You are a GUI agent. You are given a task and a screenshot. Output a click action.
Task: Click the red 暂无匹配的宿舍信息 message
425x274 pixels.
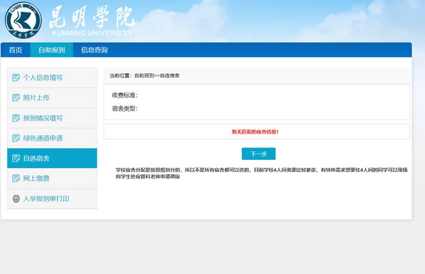pos(255,132)
